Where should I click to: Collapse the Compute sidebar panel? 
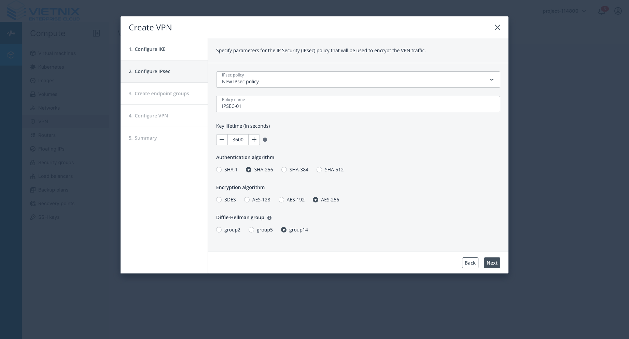(x=96, y=33)
